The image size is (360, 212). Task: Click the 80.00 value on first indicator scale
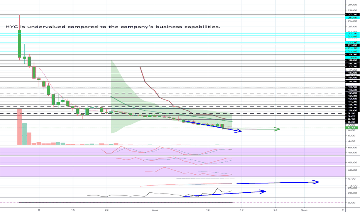352,148
